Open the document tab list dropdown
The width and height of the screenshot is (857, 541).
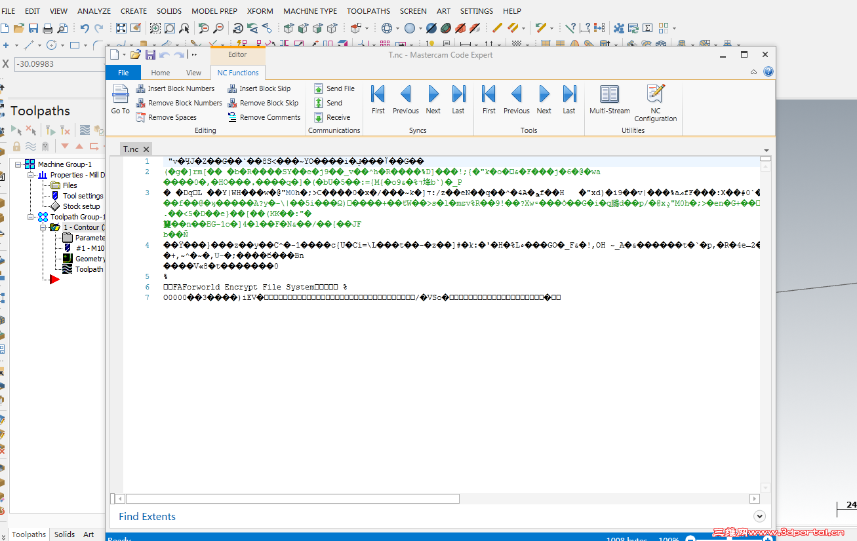[x=767, y=150]
